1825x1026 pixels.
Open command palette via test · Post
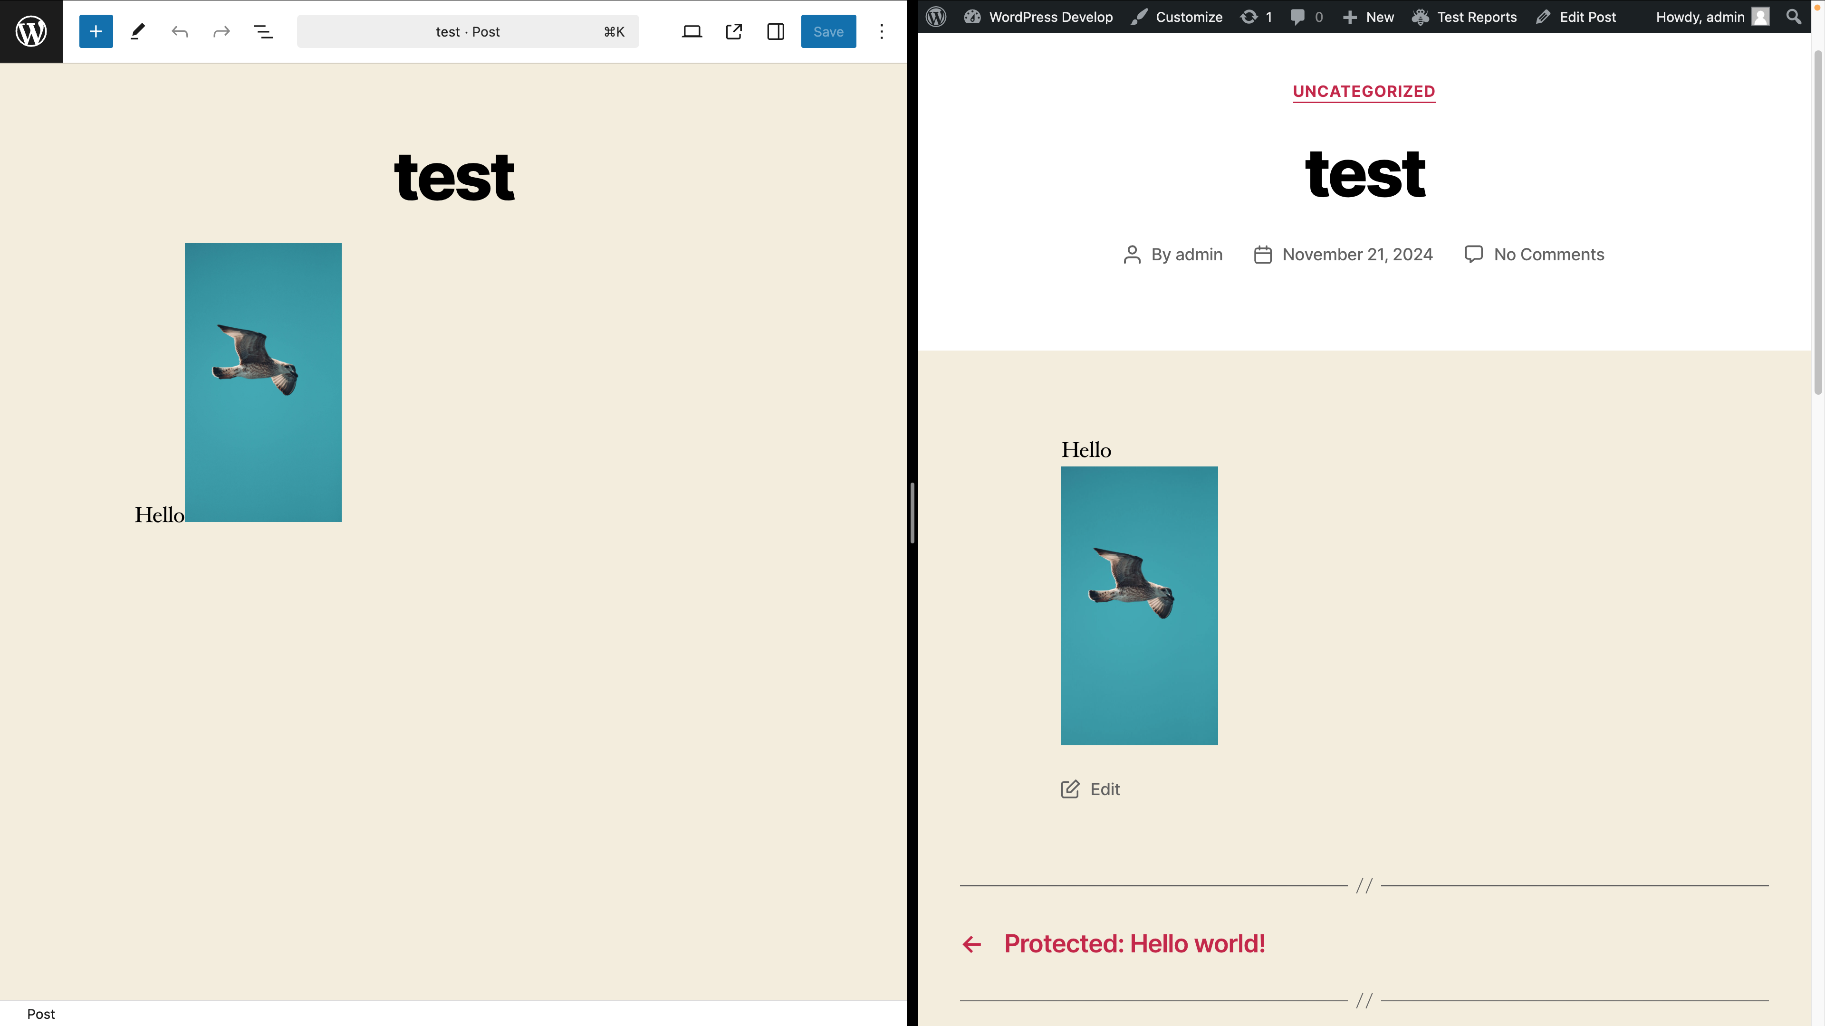pos(468,31)
